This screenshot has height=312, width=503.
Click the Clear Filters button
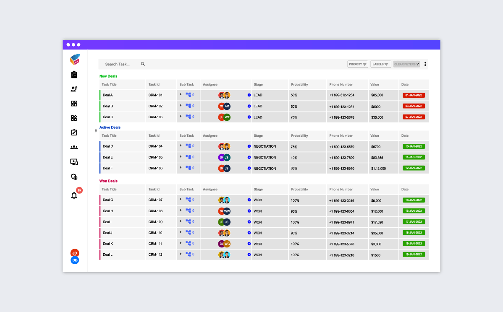click(406, 64)
